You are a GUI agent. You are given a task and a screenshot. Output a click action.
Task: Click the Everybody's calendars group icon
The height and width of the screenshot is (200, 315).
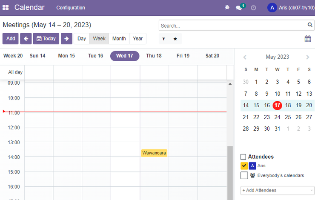click(252, 175)
